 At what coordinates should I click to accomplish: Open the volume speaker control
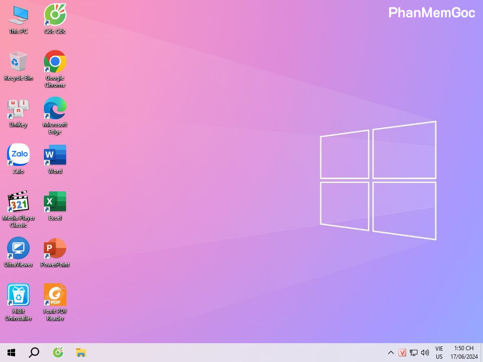pyautogui.click(x=425, y=353)
